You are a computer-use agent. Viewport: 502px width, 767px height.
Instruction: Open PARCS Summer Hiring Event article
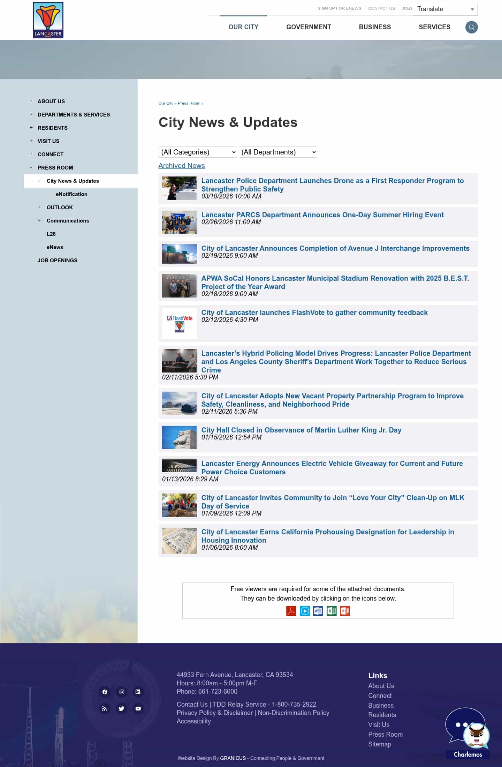322,215
